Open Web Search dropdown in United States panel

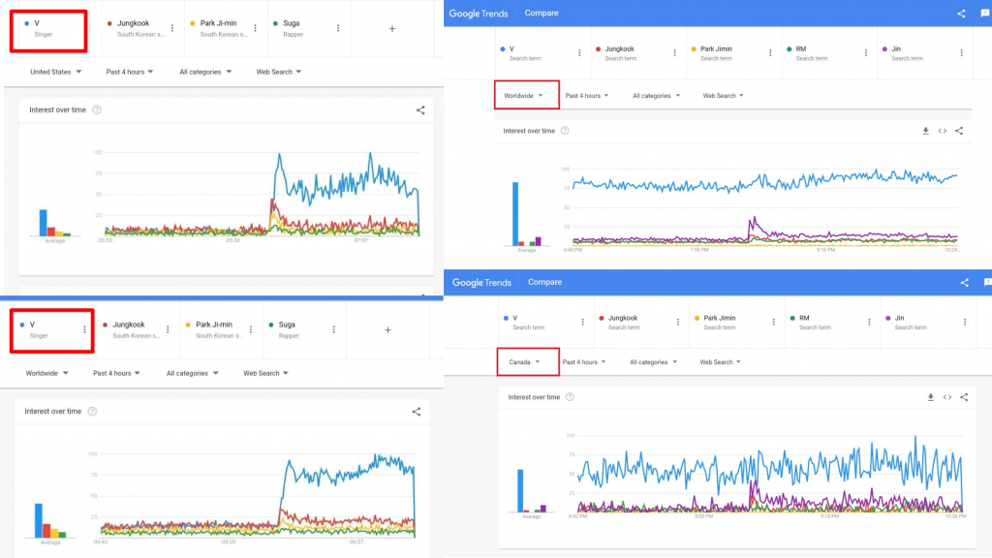pos(278,72)
